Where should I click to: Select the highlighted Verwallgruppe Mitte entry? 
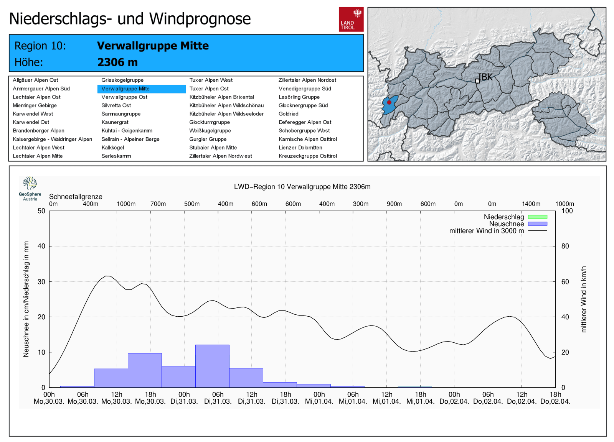(x=125, y=89)
